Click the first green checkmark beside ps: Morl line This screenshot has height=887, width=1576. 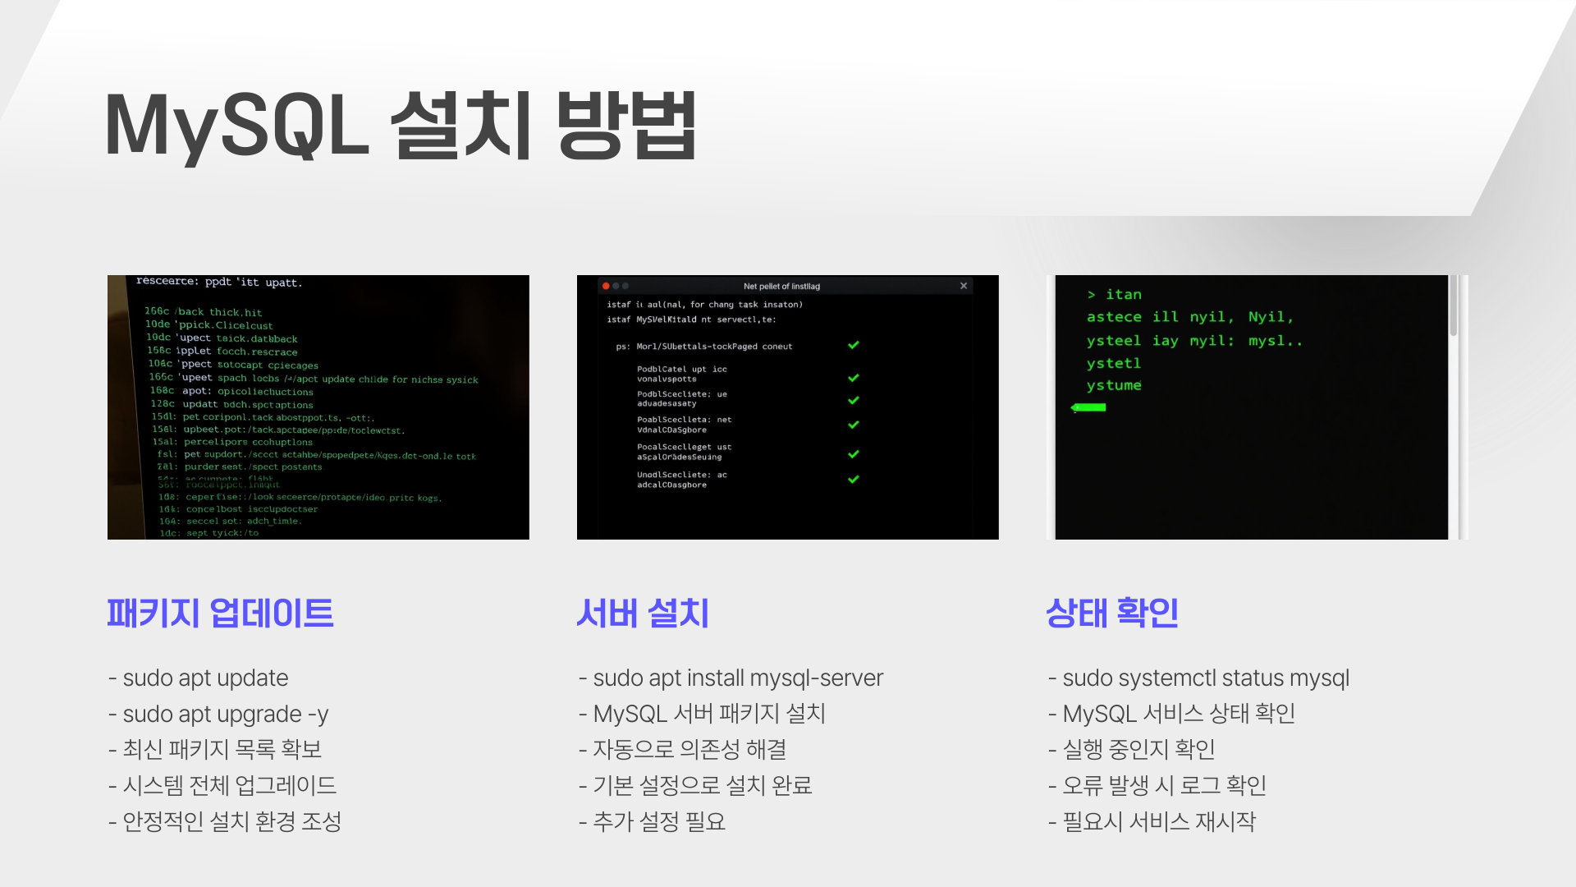(854, 345)
